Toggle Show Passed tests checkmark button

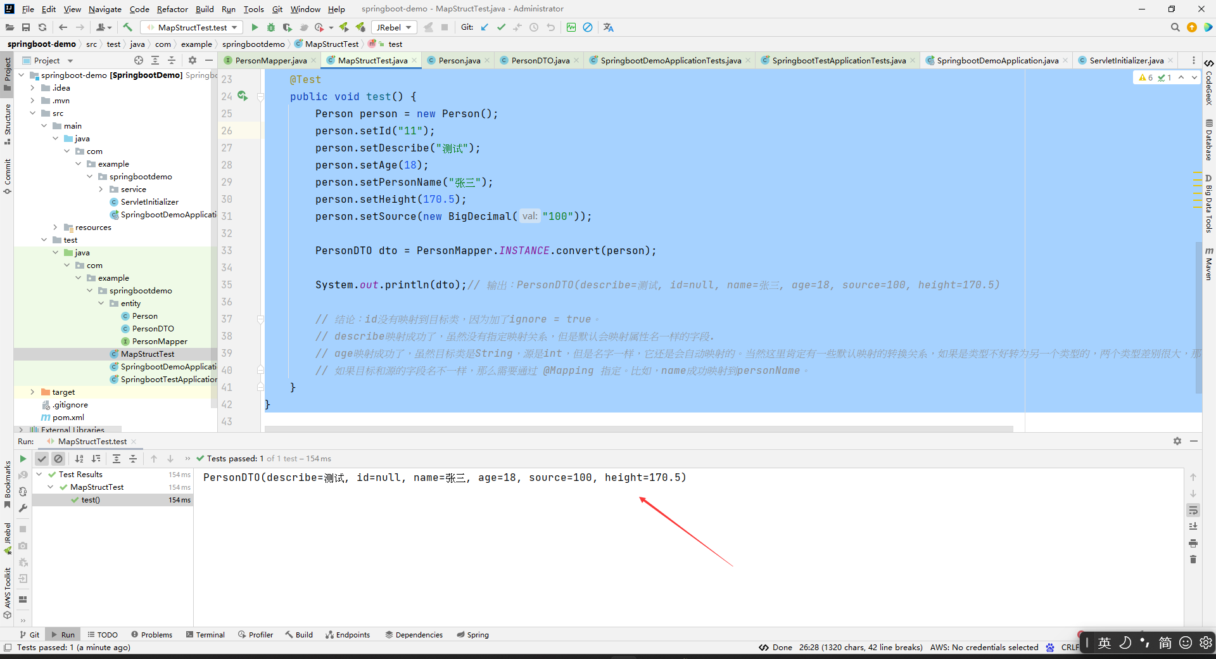pos(42,459)
